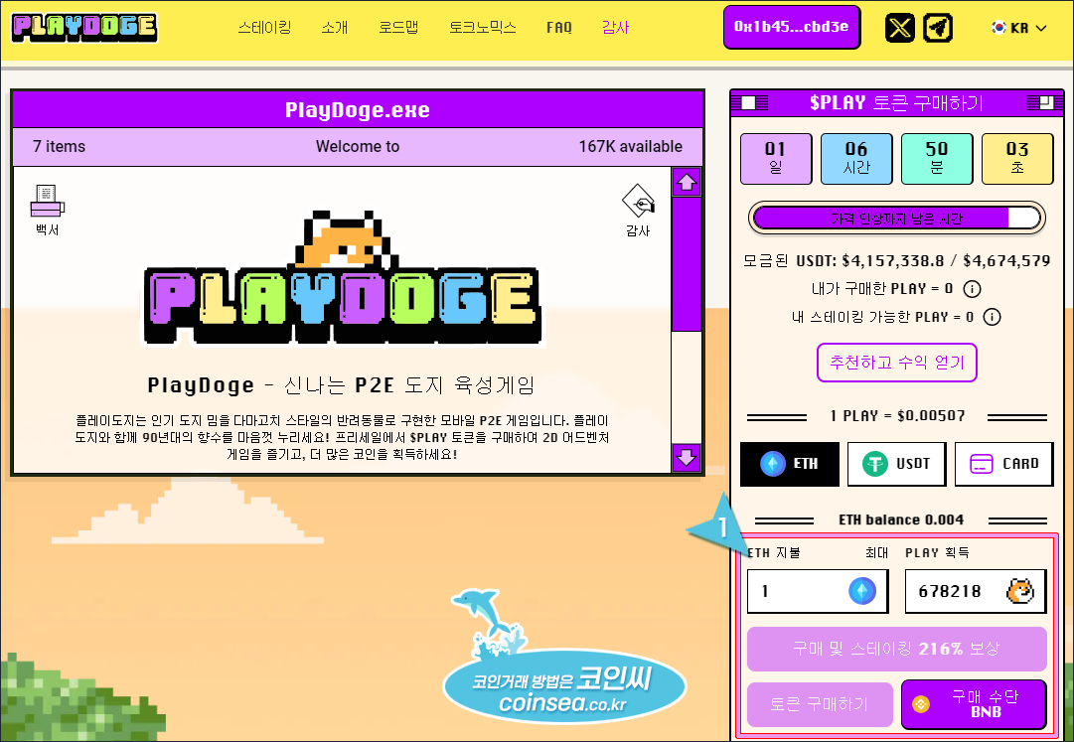This screenshot has height=742, width=1074.
Task: Click the purple scrollbar thumb in PlayDoge.exe
Action: pos(687,264)
